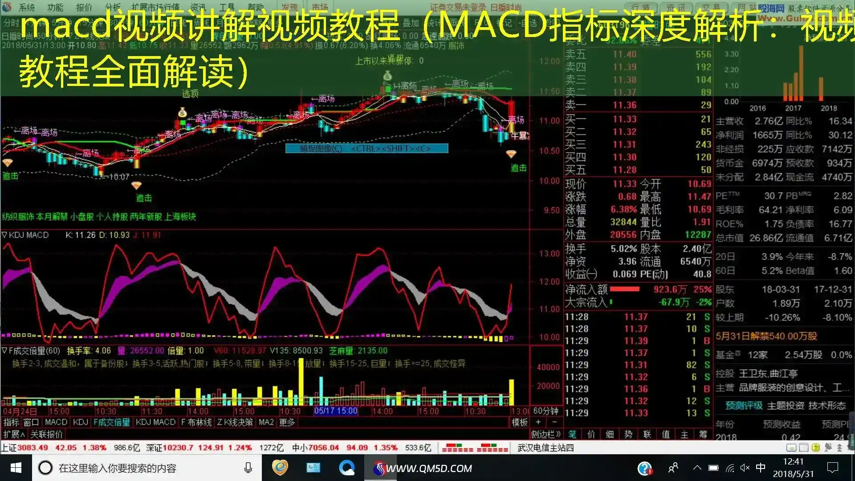
Task: Click the 窗口 button
Action: click(x=31, y=422)
